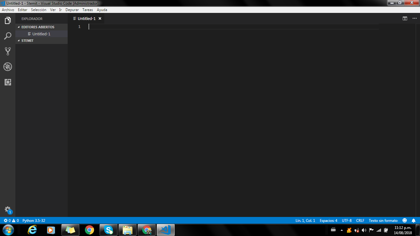The image size is (420, 236).
Task: Change indentation via Espacios: 4
Action: pos(328,221)
